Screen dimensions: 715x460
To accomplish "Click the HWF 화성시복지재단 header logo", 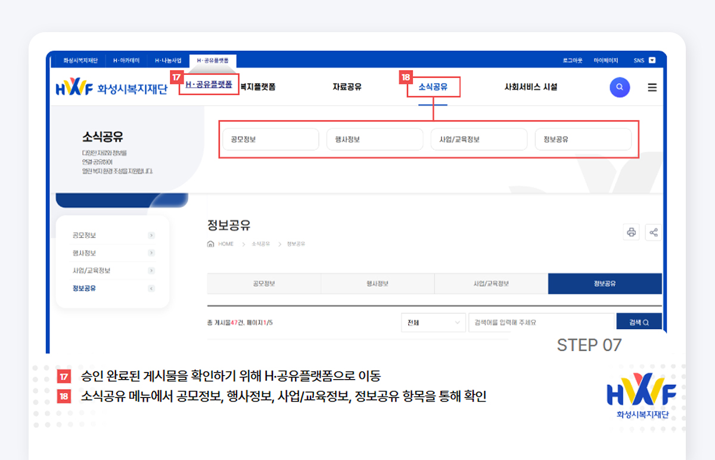I will (111, 87).
